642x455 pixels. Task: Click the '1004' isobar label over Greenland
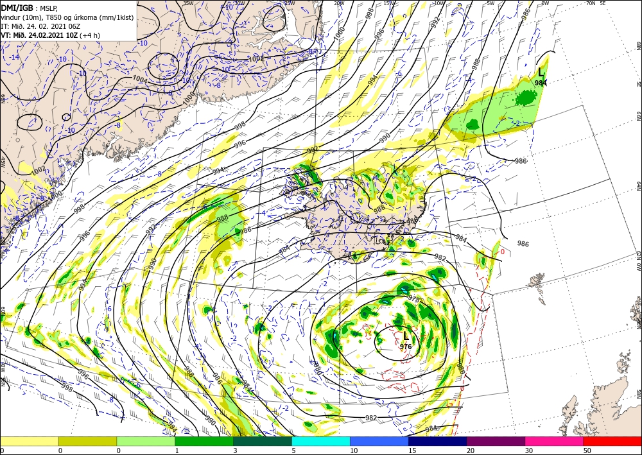[139, 79]
